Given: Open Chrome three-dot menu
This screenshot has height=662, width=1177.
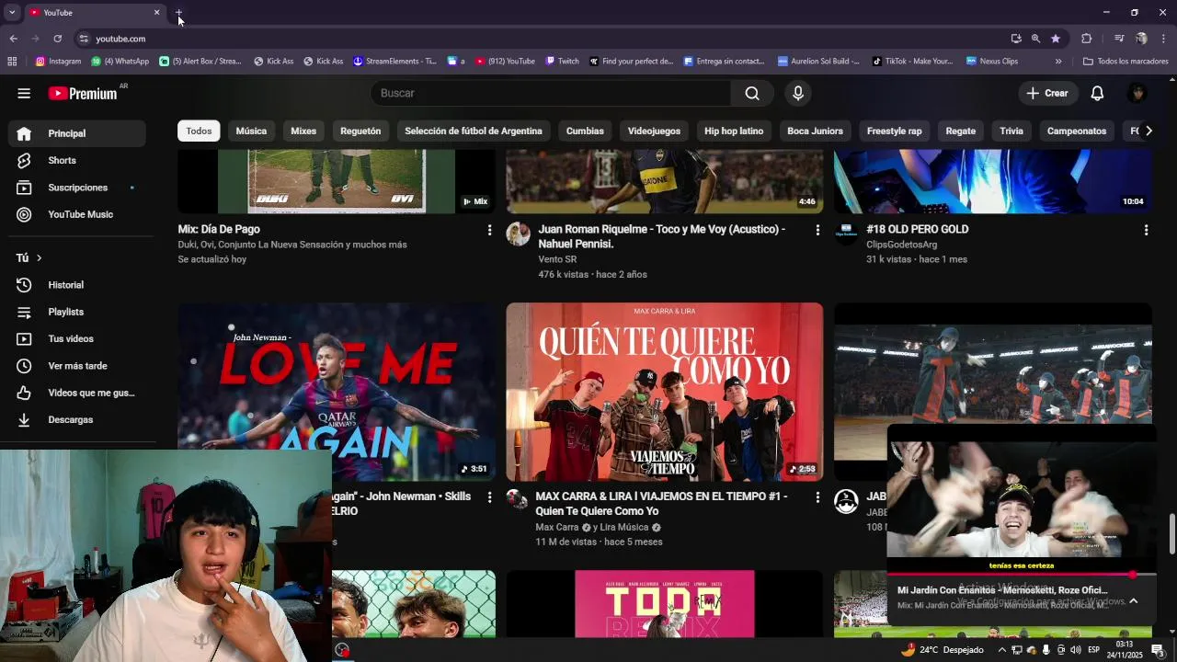Looking at the screenshot, I should coord(1163,39).
